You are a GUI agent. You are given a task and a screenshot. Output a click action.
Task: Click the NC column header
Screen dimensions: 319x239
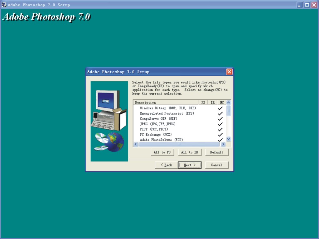point(221,103)
